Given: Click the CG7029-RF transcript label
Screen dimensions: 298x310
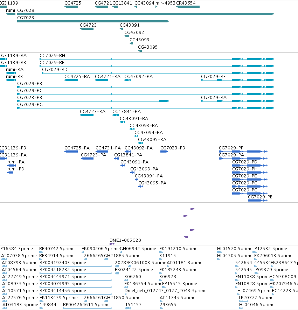Looking at the screenshot, I should point(213,77).
